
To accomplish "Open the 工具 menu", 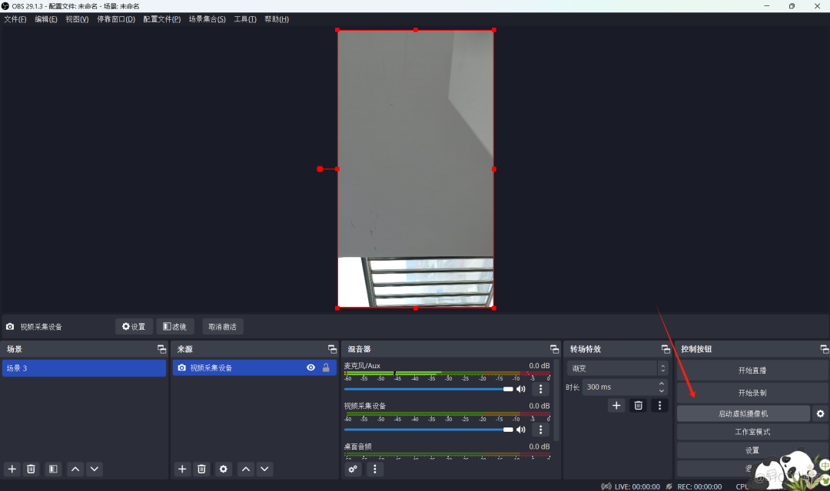I will click(244, 18).
